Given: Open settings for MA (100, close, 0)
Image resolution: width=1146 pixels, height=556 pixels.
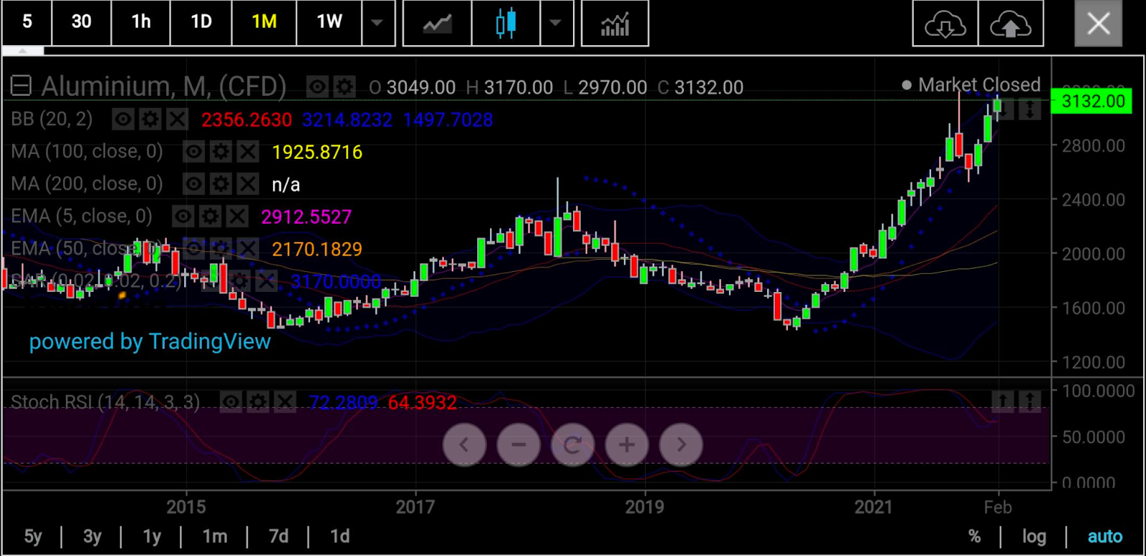Looking at the screenshot, I should pyautogui.click(x=221, y=152).
